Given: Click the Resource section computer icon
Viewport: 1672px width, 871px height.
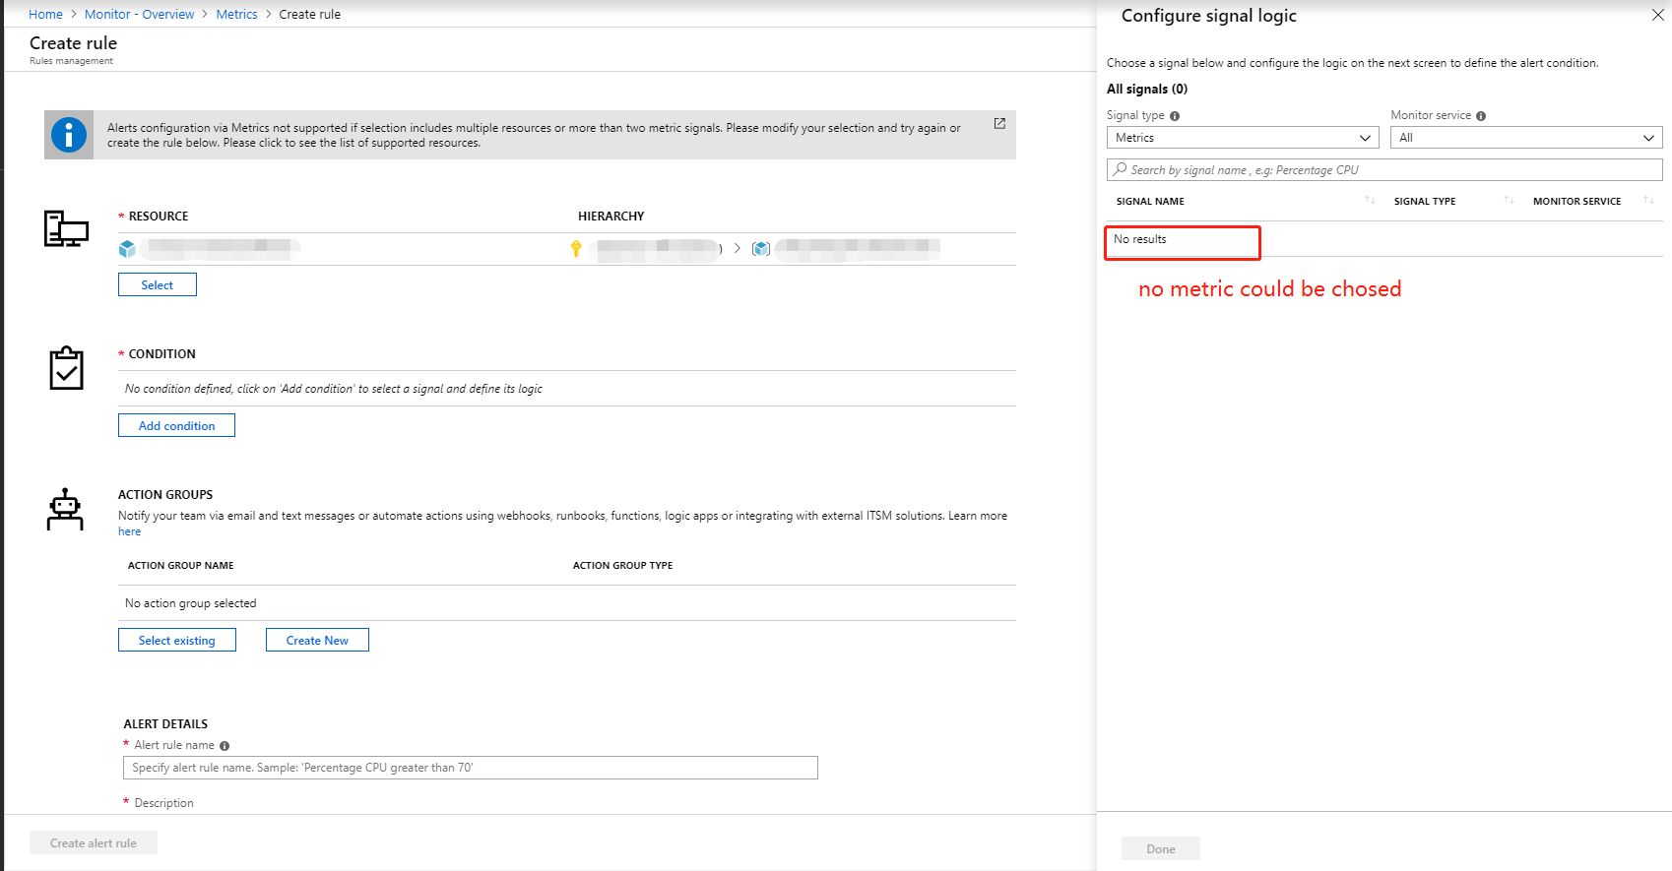Looking at the screenshot, I should point(66,228).
